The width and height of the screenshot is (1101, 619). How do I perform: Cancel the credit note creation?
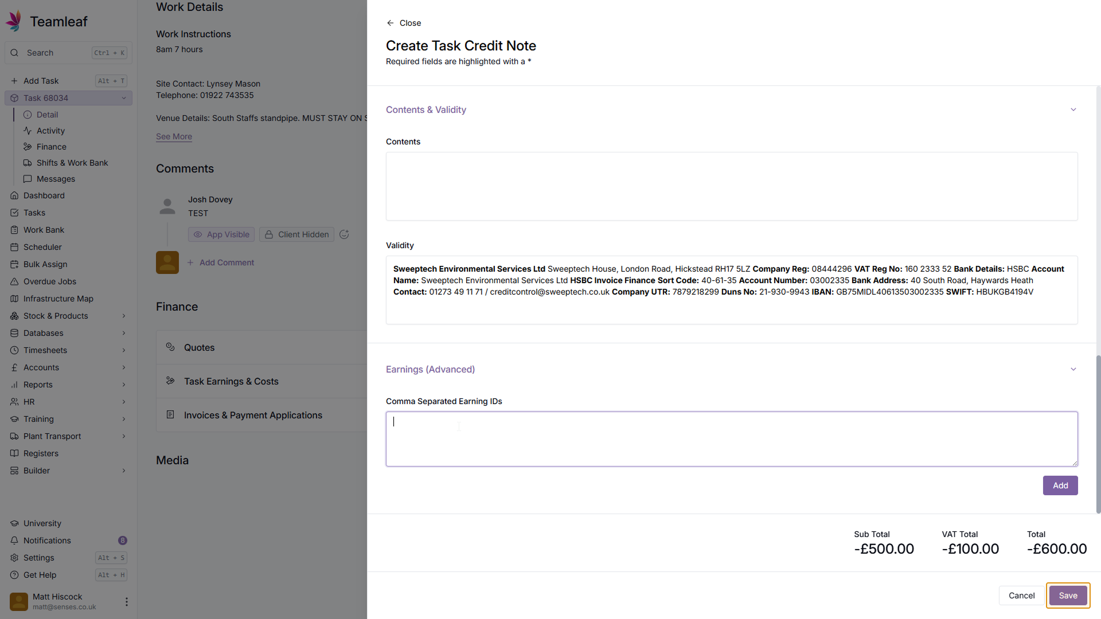click(1021, 596)
